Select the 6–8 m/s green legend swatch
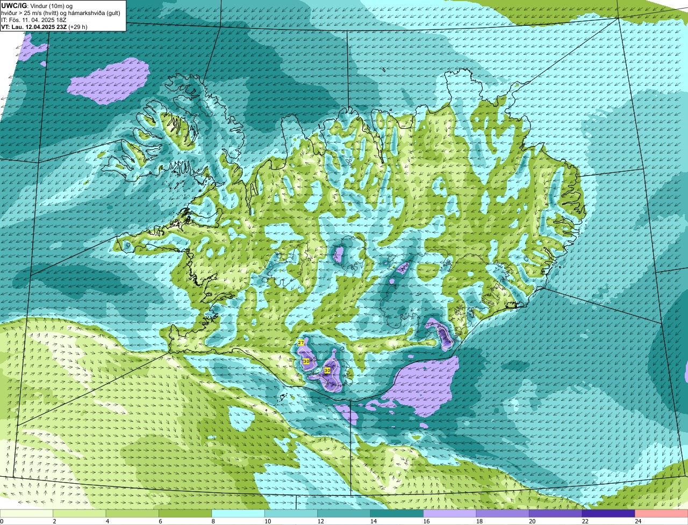 coord(185,513)
